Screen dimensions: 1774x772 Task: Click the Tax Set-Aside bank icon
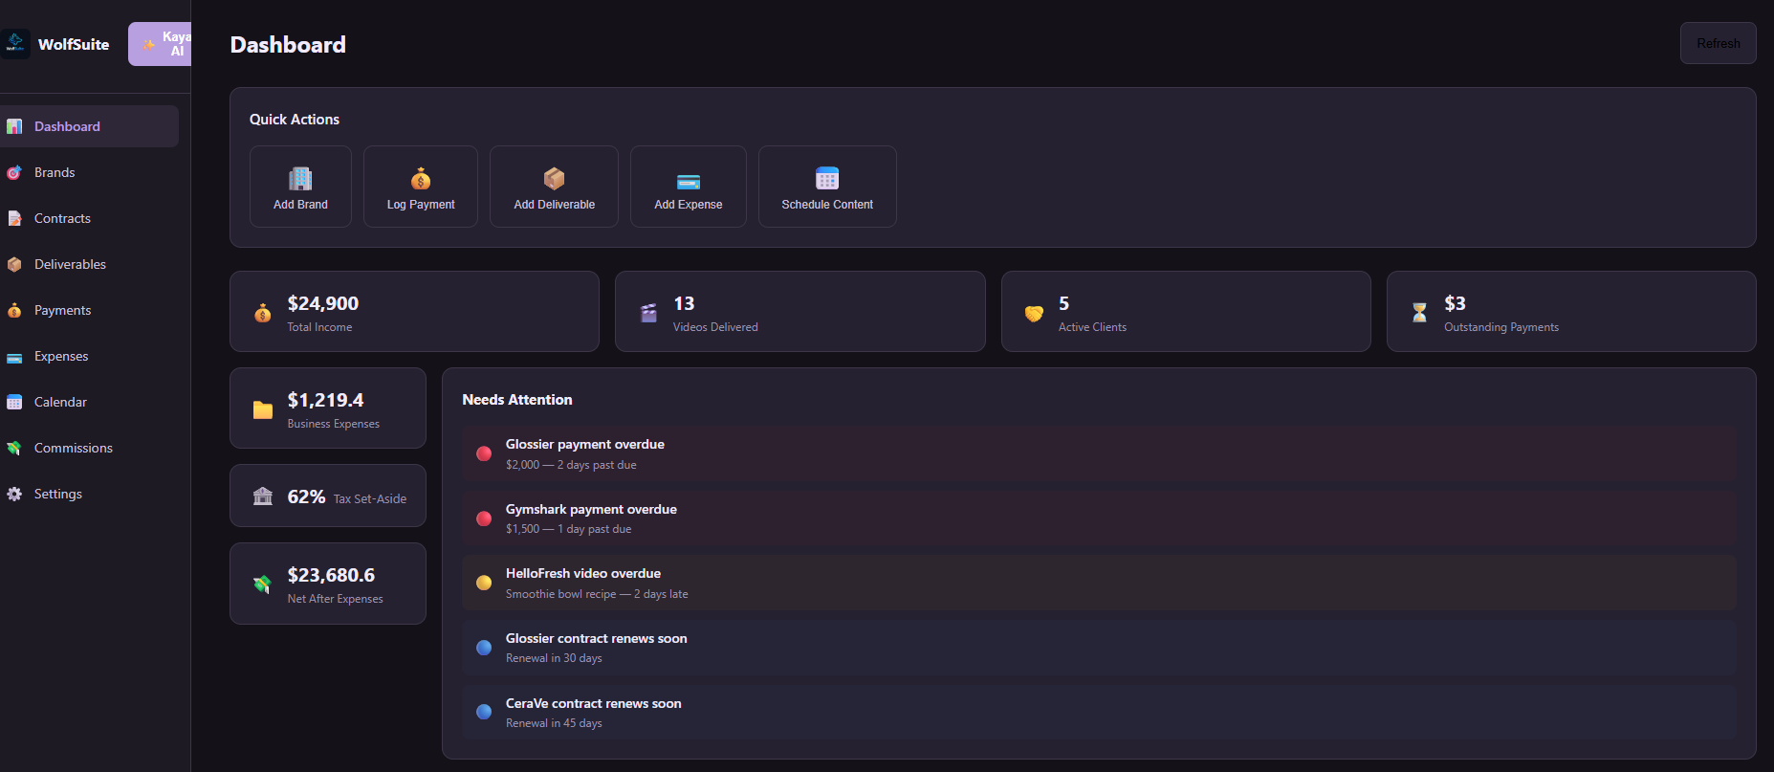click(263, 496)
